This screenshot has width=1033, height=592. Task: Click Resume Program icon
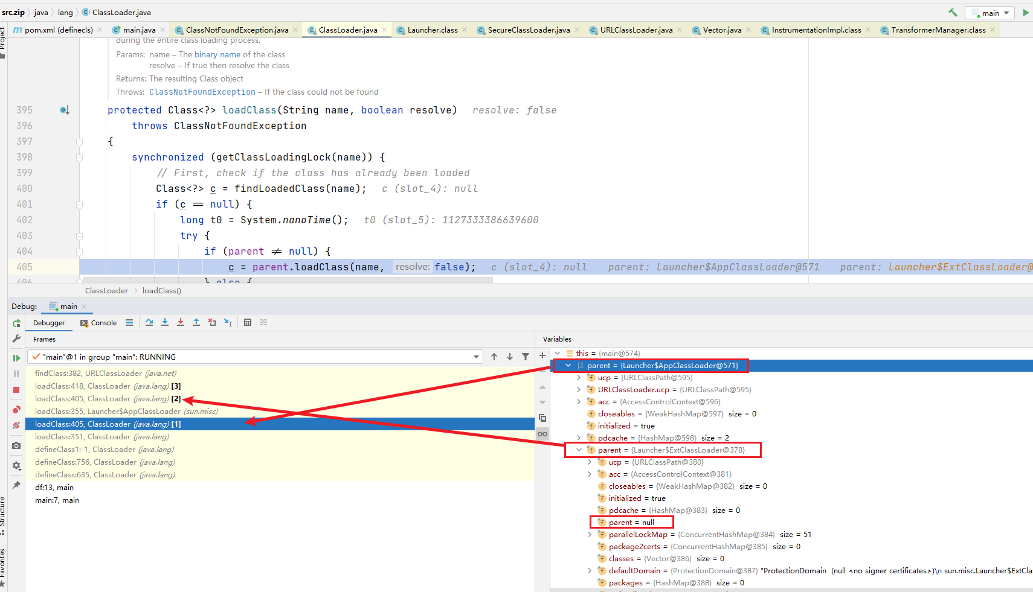click(16, 358)
